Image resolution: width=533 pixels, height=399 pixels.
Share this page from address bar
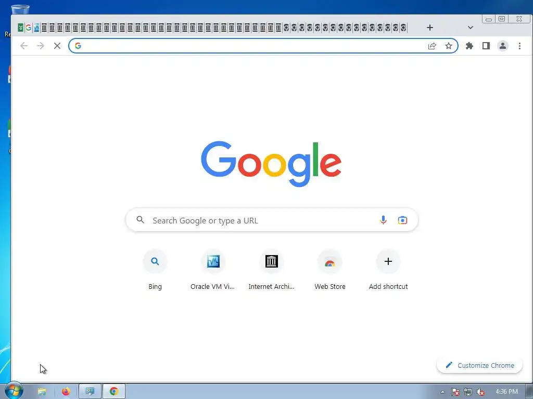point(432,46)
